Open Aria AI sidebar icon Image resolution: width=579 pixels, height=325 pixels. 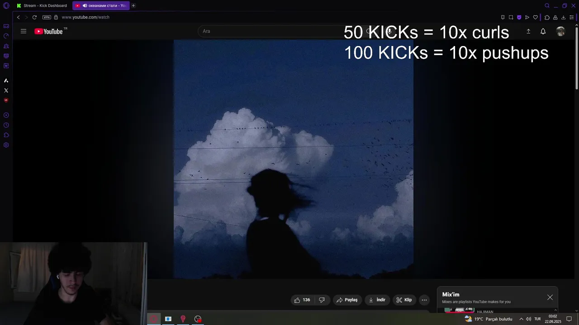[x=6, y=80]
